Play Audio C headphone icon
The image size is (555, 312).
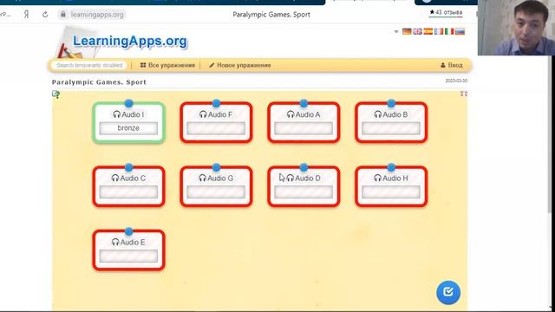[115, 178]
